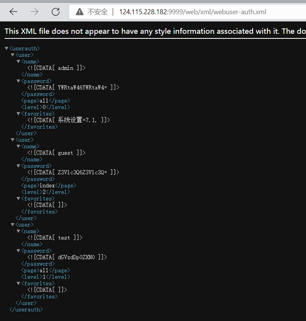Collapse the name node containing test
This screenshot has width=306, height=321.
click(18, 231)
